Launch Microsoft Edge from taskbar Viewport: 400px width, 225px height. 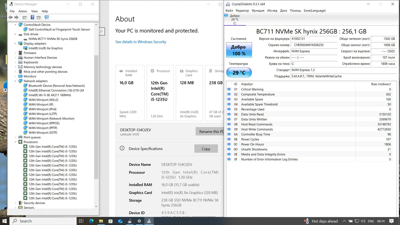tap(92, 221)
